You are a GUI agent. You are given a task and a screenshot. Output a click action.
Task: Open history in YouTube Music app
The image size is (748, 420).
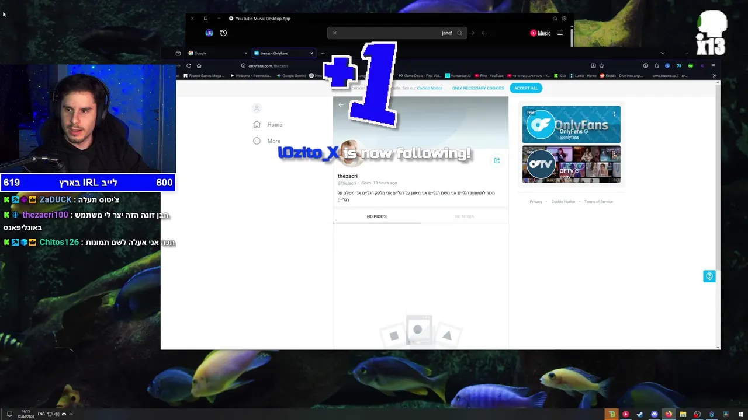[x=223, y=33]
